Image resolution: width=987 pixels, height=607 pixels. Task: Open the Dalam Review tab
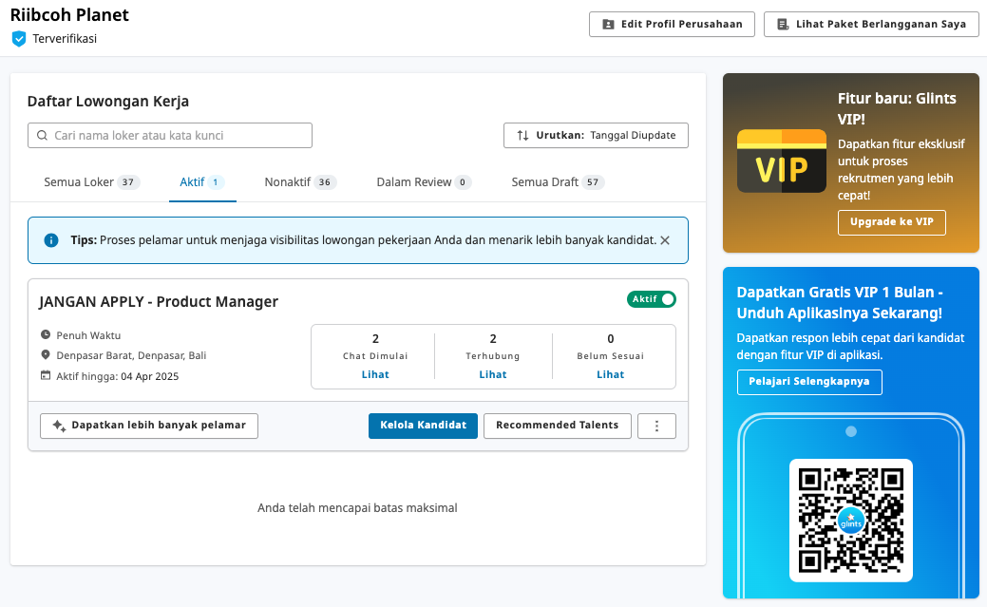coord(423,182)
